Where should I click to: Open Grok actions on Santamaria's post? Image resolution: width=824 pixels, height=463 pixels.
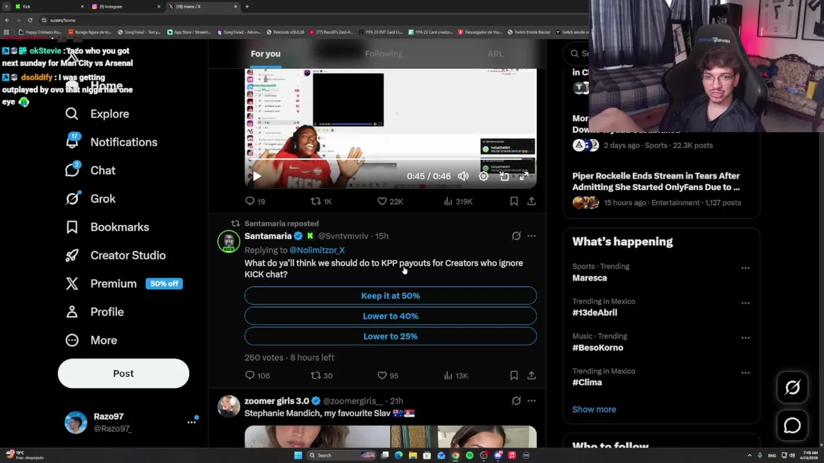tap(516, 236)
